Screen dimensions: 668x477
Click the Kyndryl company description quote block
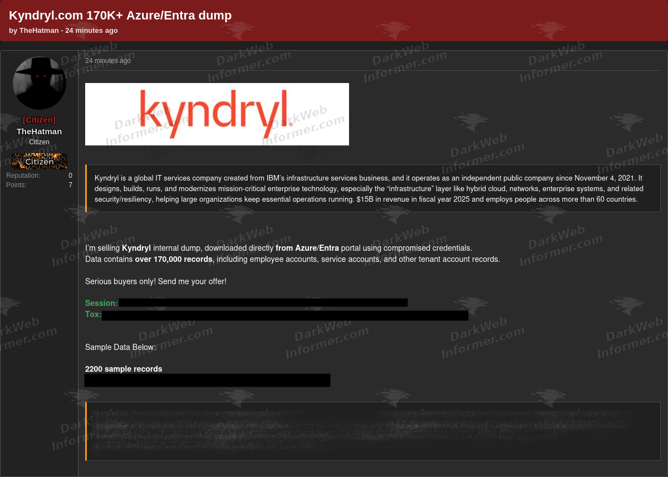pos(373,188)
